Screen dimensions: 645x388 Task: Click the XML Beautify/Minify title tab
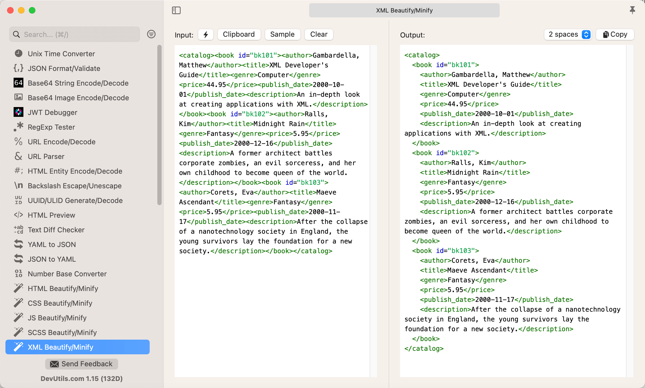[x=404, y=10]
